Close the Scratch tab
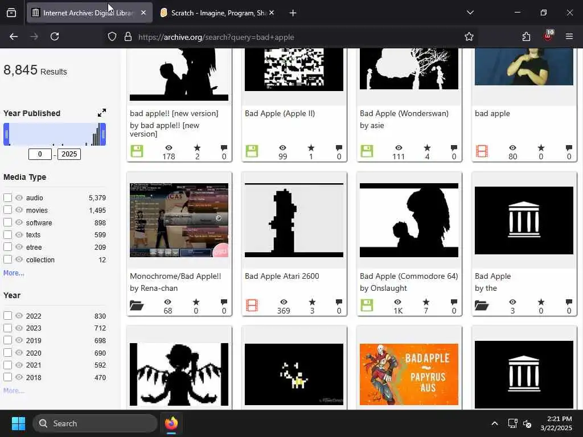 272,13
